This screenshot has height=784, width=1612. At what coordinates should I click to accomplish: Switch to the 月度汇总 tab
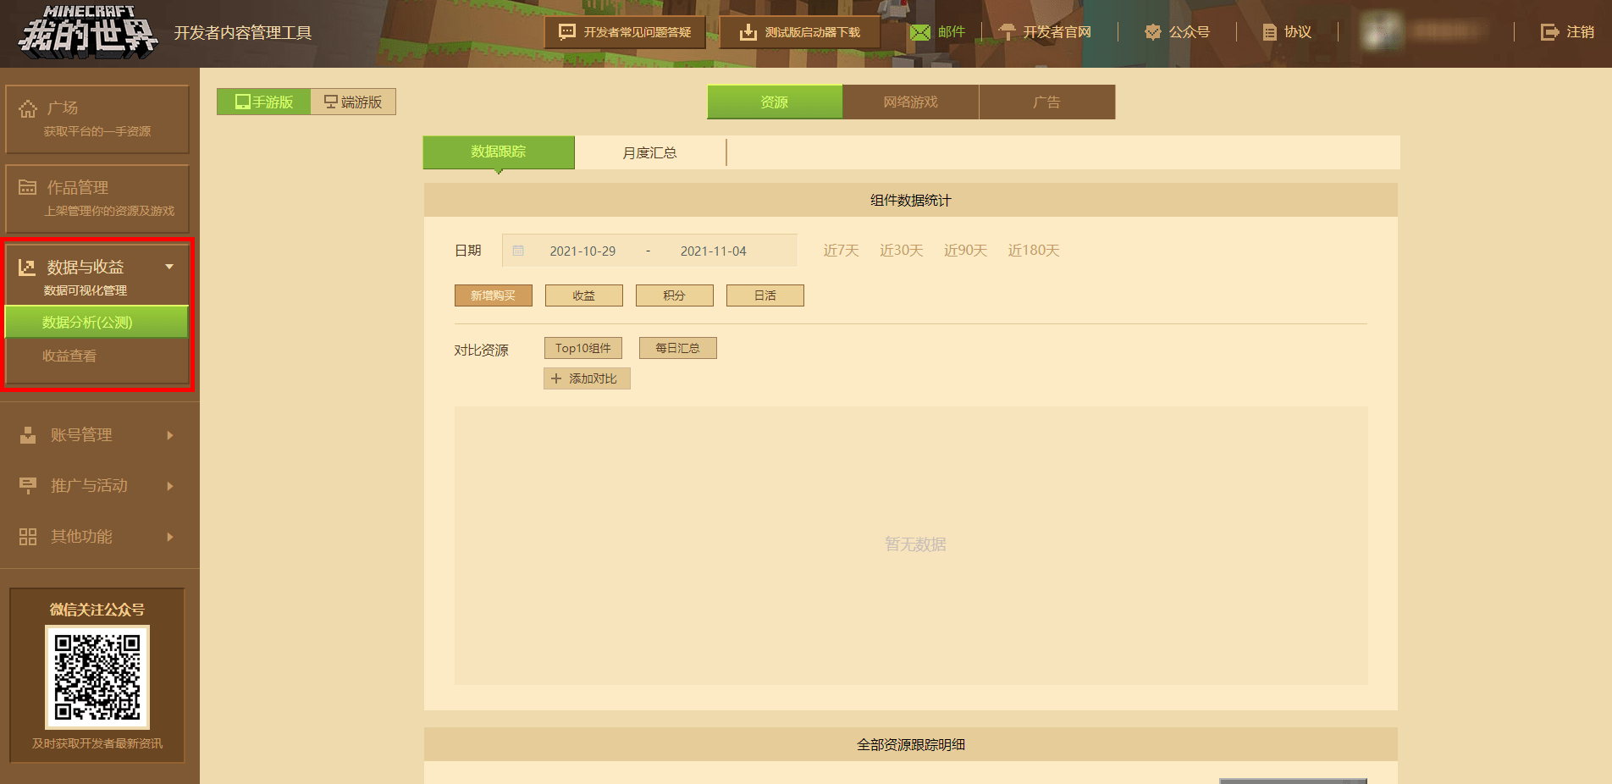[649, 152]
